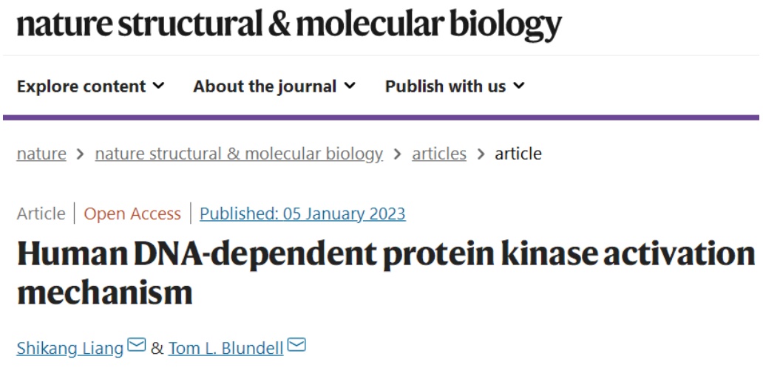
Task: Open the Explore content menu label
Action: (81, 86)
